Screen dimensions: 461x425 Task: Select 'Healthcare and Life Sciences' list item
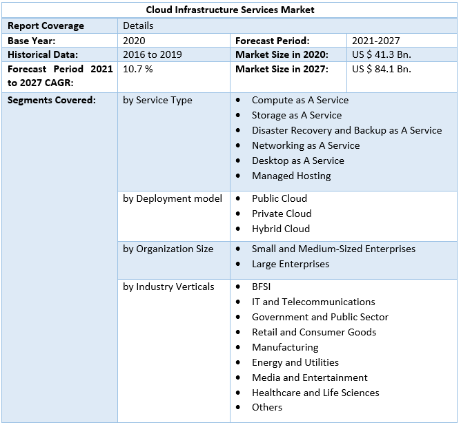pos(315,393)
